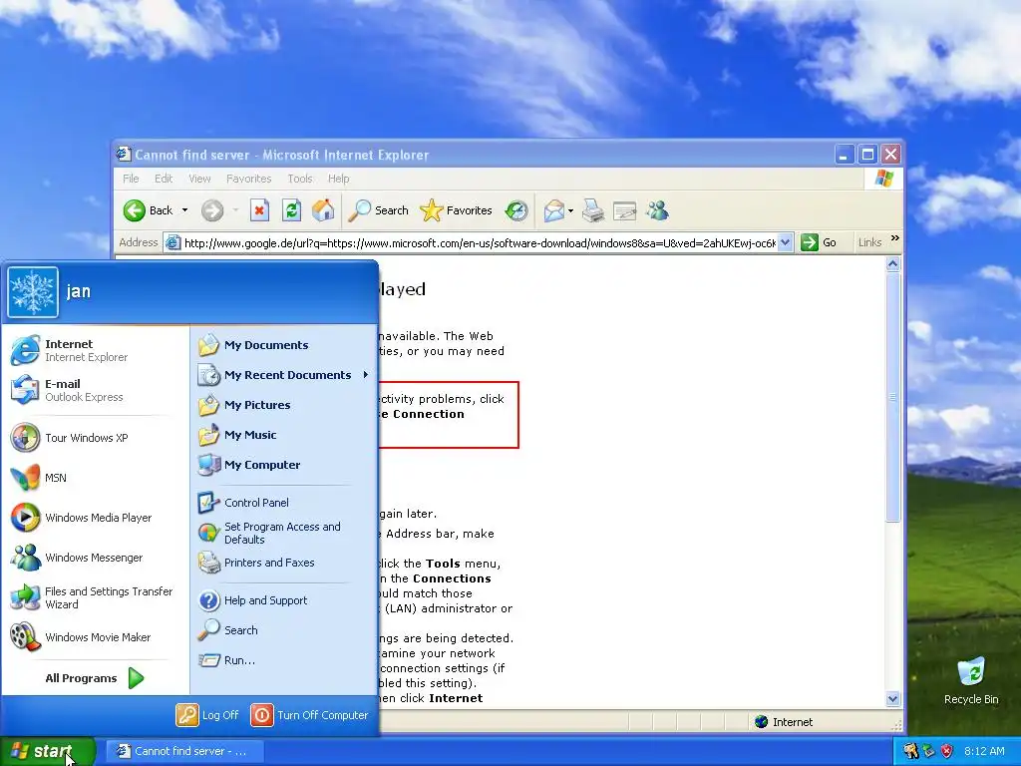
Task: Open the History clock icon
Action: [517, 210]
